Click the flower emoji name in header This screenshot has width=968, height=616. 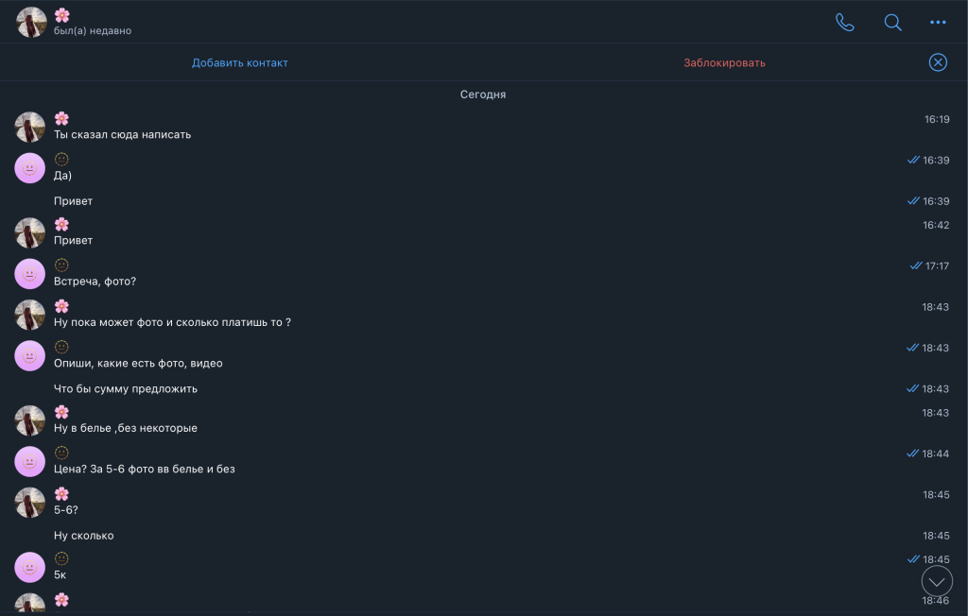(x=61, y=15)
